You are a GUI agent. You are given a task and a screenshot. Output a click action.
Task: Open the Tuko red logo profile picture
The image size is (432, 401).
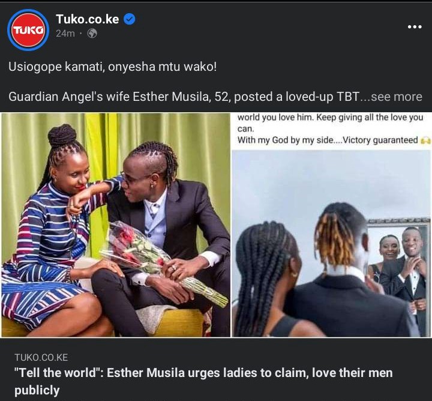click(x=28, y=30)
